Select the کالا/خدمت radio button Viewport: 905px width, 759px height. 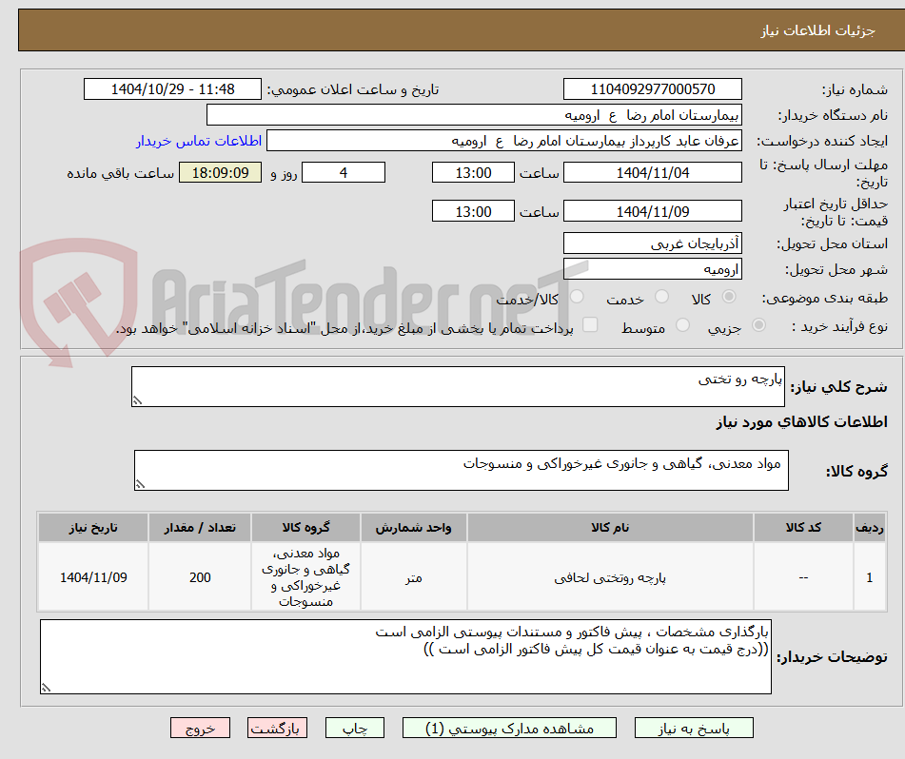[577, 297]
